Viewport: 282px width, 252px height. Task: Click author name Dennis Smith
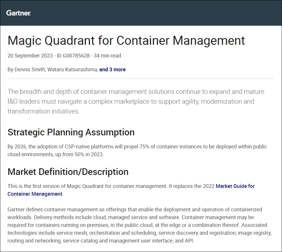(x=29, y=70)
